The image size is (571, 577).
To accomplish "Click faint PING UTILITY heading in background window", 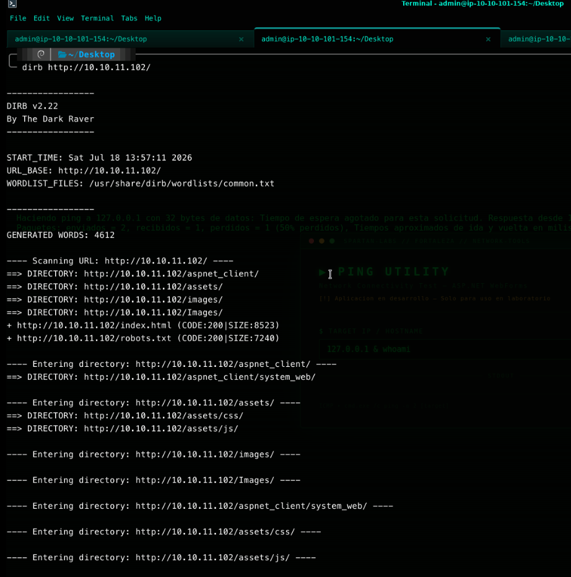I will tap(393, 272).
